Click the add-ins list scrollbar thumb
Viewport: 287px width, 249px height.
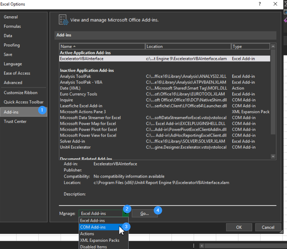pos(273,92)
